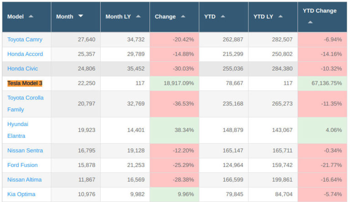Open the Honda Accord link
Screen dimensions: 350x202
tap(25, 54)
